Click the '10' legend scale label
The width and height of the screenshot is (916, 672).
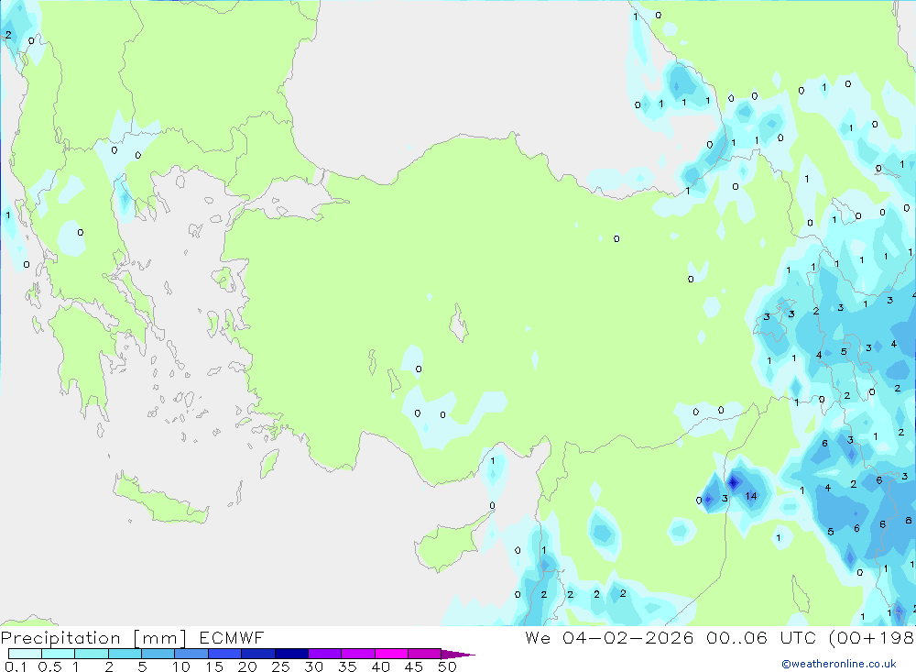181,666
